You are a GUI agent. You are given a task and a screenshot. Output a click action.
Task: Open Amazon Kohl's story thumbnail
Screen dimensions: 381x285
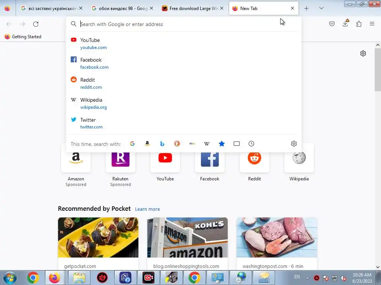tap(188, 237)
